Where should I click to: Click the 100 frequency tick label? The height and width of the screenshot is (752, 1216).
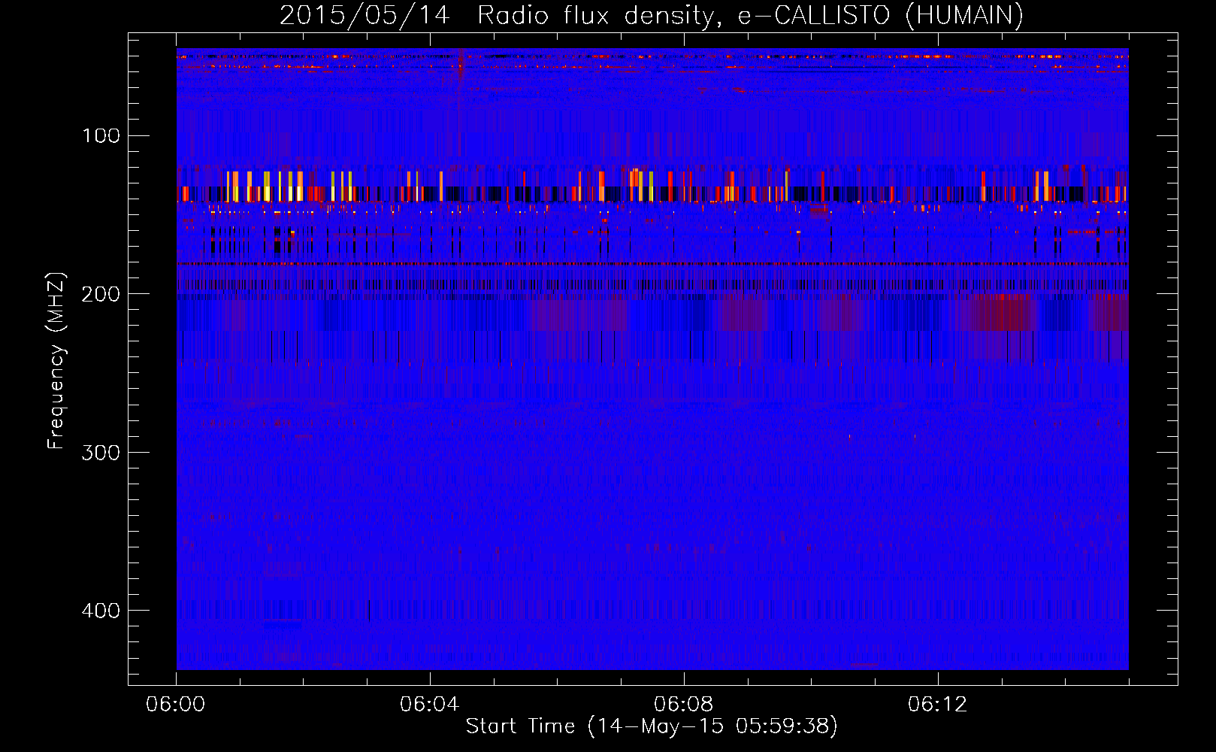[101, 135]
